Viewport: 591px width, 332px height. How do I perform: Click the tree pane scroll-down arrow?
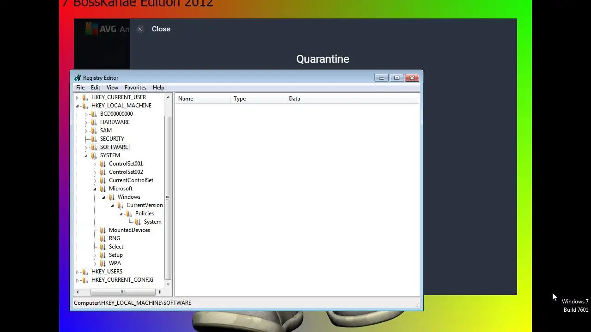168,284
